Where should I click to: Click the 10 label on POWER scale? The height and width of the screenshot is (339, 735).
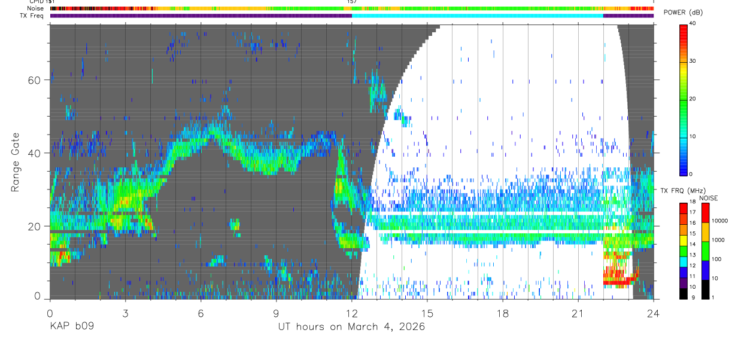click(x=693, y=136)
